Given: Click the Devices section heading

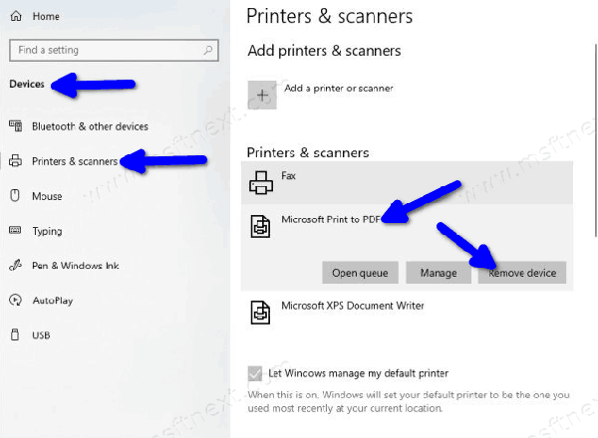Looking at the screenshot, I should tap(27, 84).
